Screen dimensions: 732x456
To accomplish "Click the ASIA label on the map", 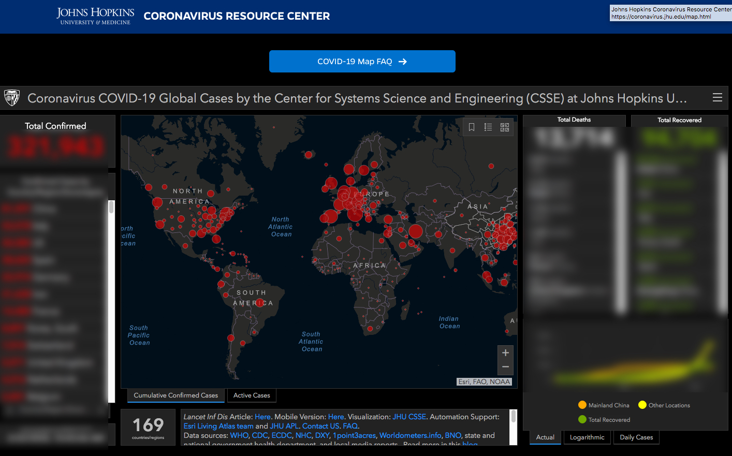I will (x=477, y=207).
